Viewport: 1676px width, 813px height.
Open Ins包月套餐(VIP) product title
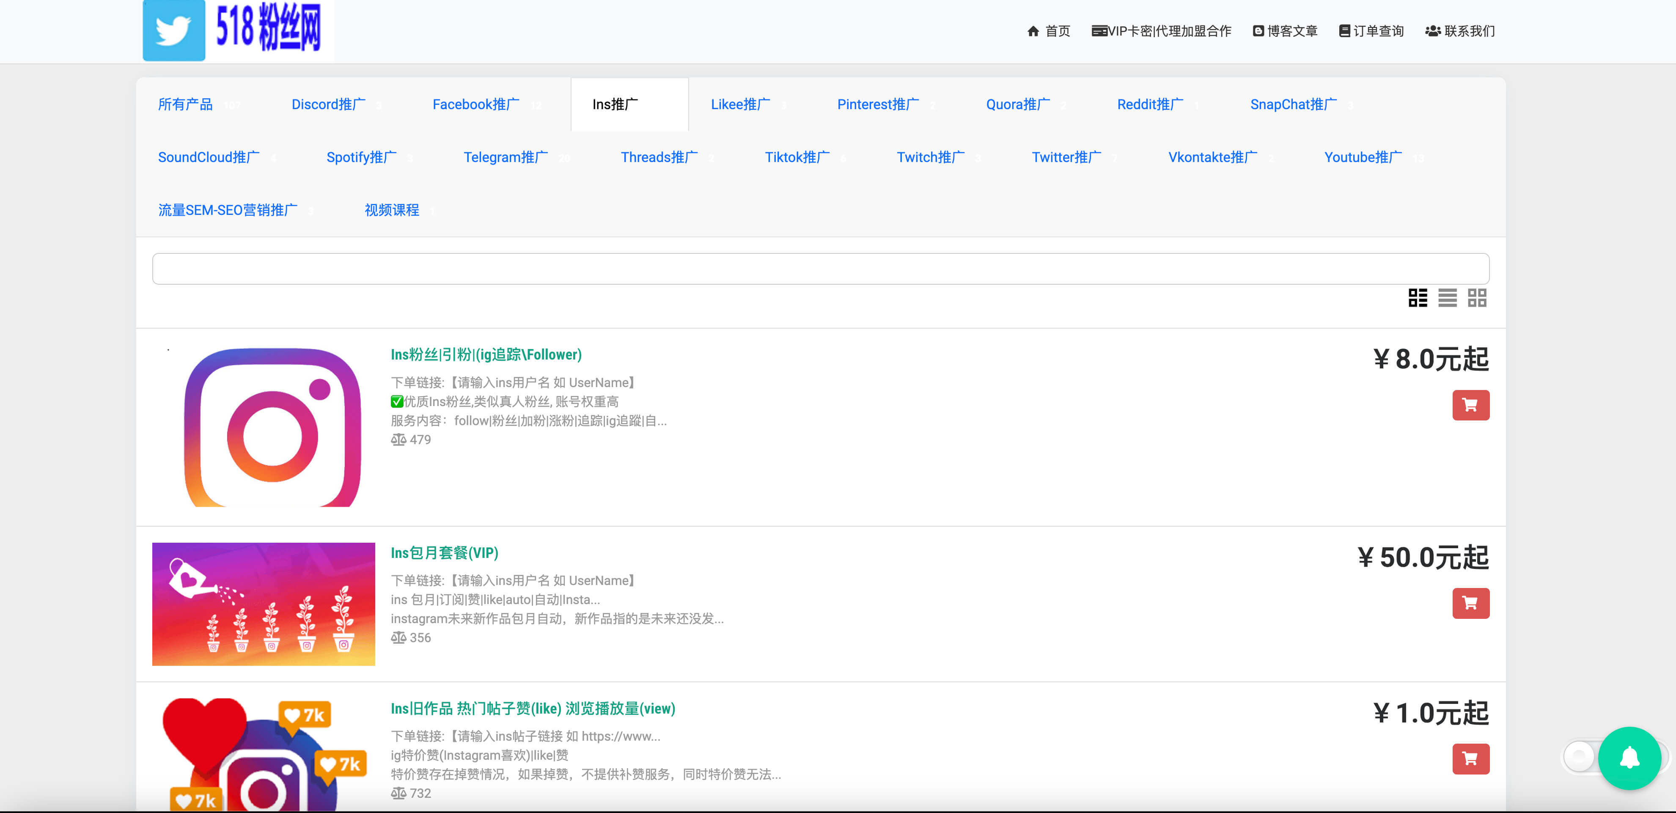tap(444, 553)
